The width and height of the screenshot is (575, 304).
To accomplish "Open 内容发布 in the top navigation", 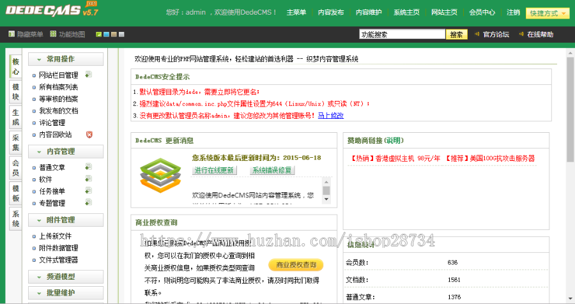I will (331, 12).
